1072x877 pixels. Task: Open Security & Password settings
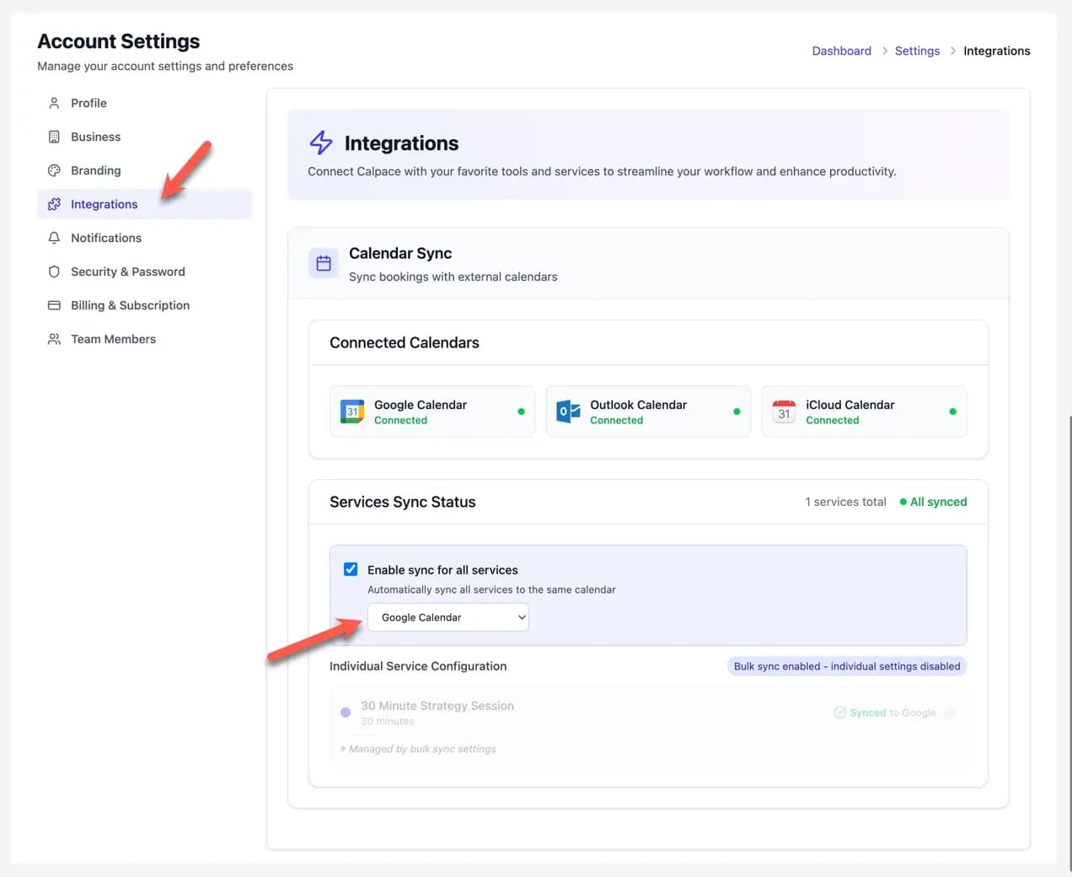pos(145,272)
